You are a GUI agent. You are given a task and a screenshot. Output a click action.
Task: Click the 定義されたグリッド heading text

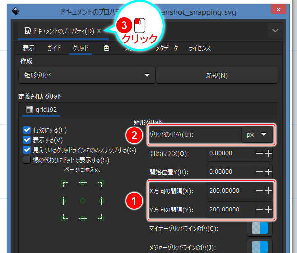pos(40,97)
